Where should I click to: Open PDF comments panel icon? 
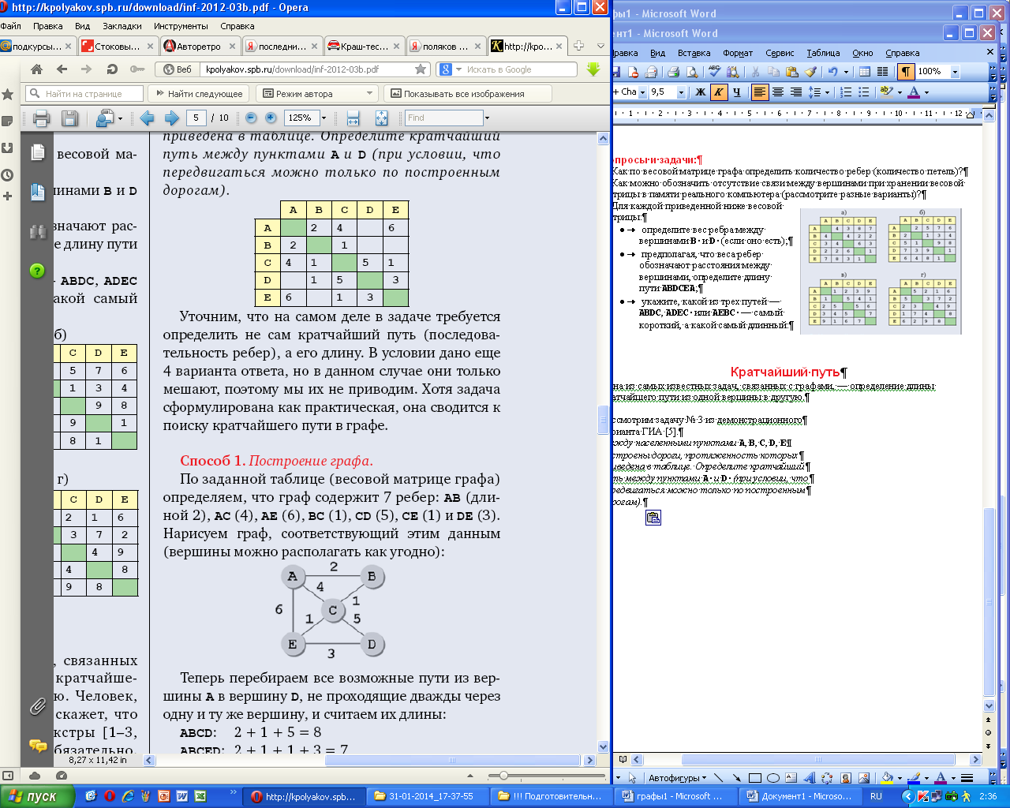pyautogui.click(x=37, y=745)
